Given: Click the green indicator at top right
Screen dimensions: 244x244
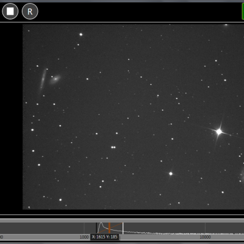Looking at the screenshot, I should point(243,12).
